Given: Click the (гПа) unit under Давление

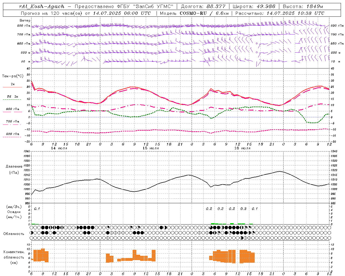Looking at the screenshot, I should (14, 173).
